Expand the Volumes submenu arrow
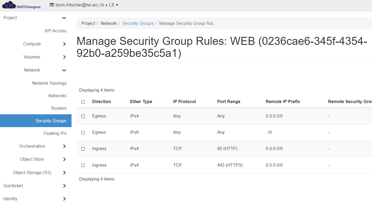Image resolution: width=372 pixels, height=208 pixels. (64, 57)
